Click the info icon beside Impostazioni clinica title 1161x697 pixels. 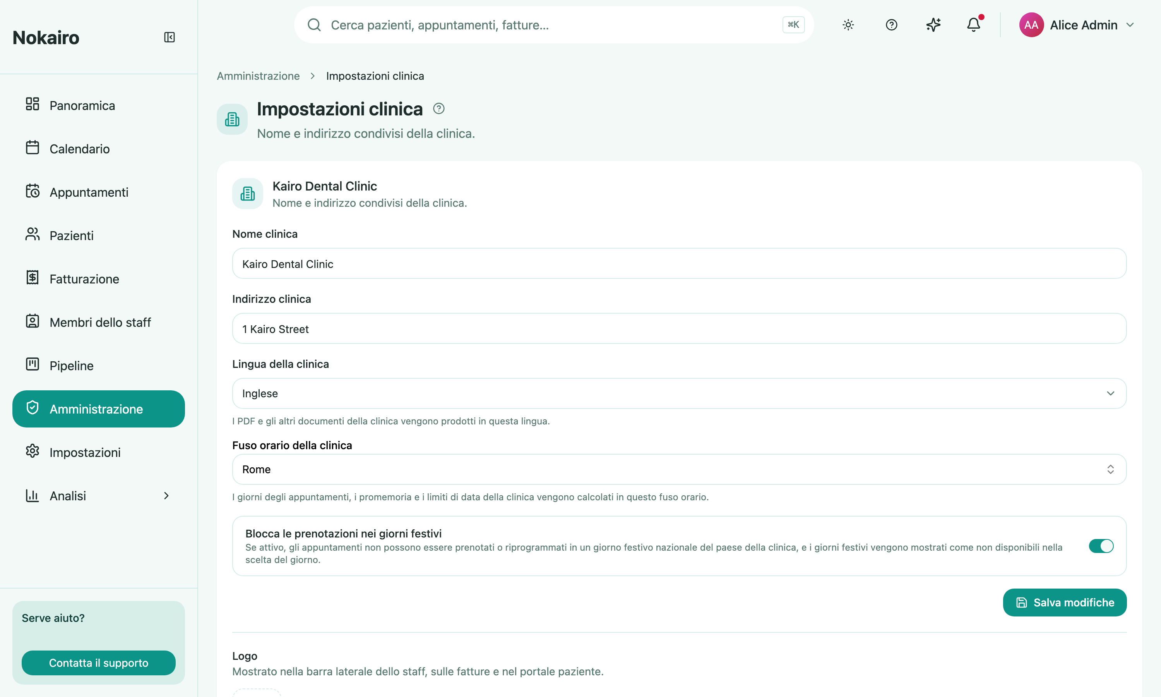[439, 108]
